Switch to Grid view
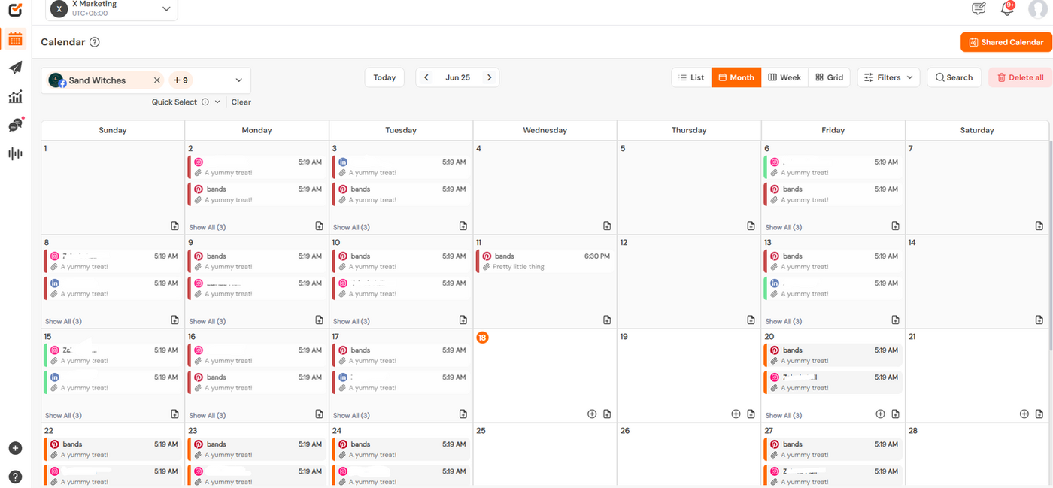Screen dimensions: 1053x488 click(x=829, y=77)
